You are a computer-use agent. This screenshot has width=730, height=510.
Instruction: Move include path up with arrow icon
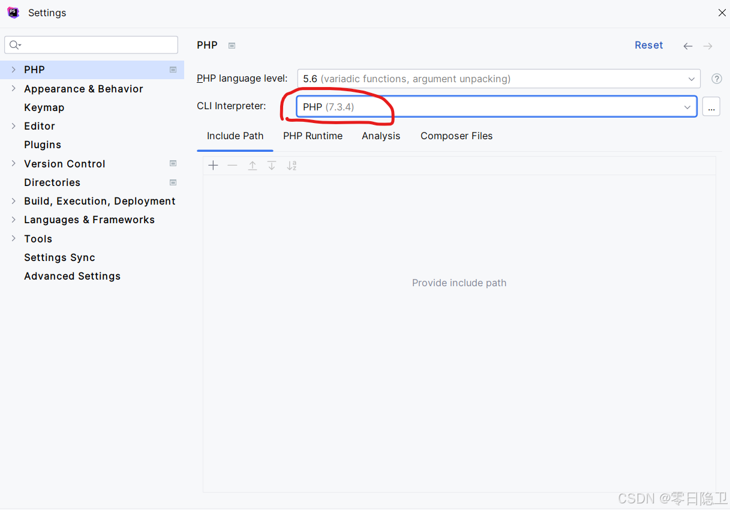pos(253,166)
